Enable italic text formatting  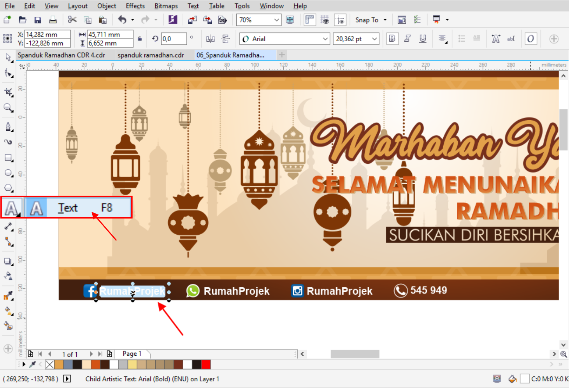(x=407, y=39)
